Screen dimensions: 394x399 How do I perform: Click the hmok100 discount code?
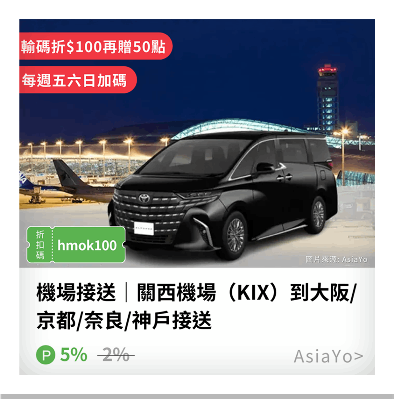(87, 245)
